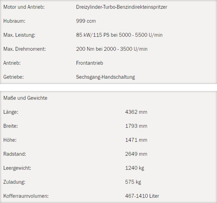Select the 4362 mm length value
Viewport: 217px width, 203px height.
point(136,112)
